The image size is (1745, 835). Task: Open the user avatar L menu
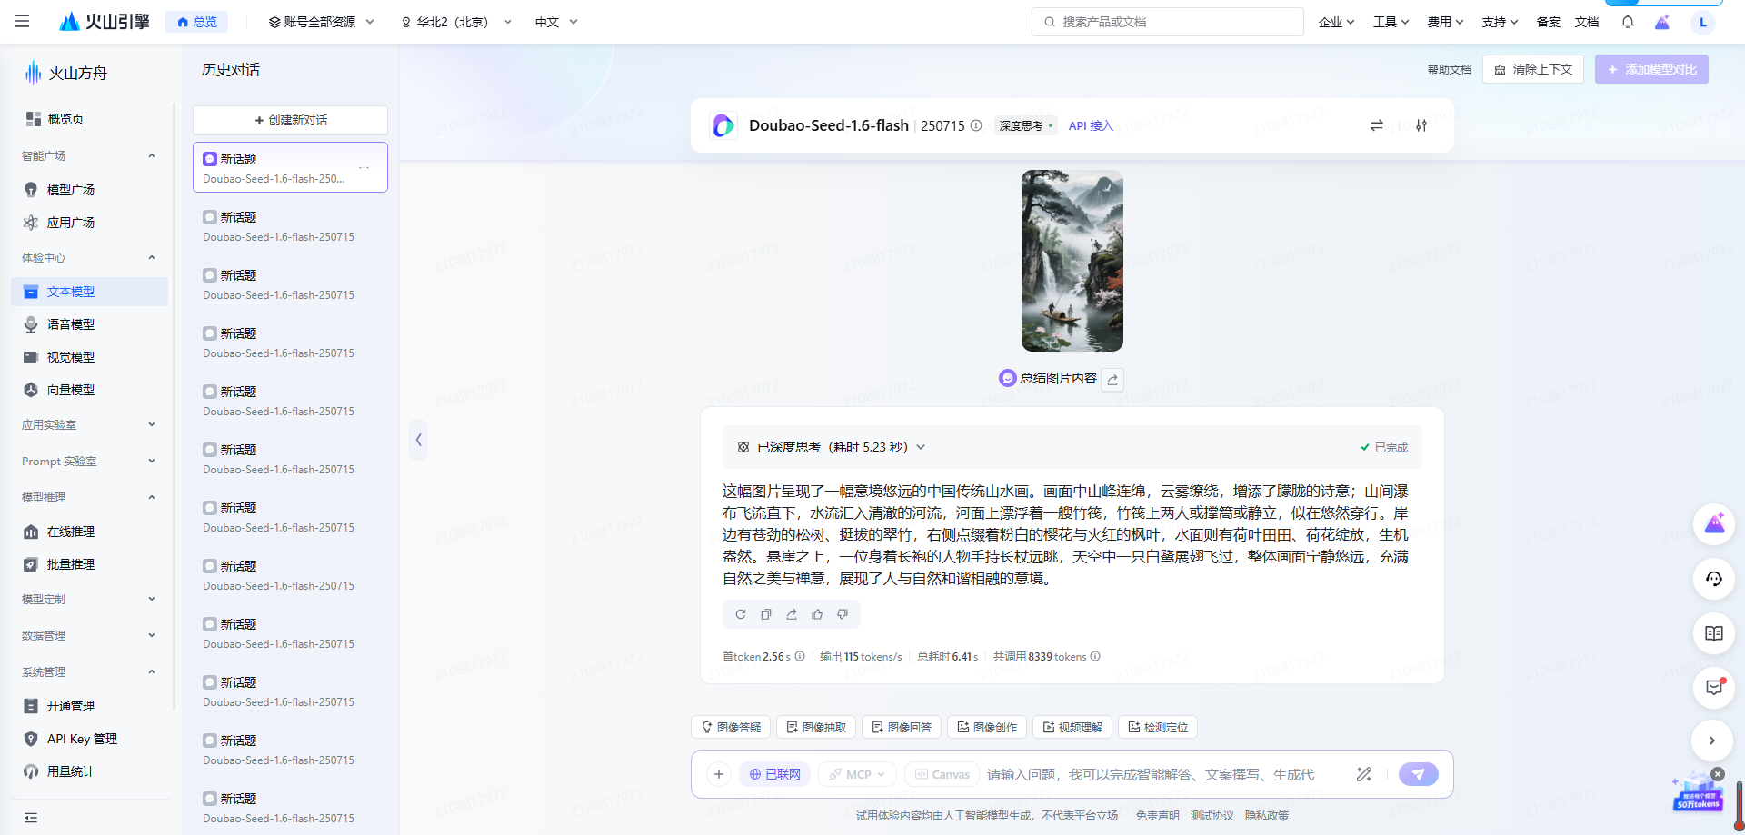coord(1702,22)
